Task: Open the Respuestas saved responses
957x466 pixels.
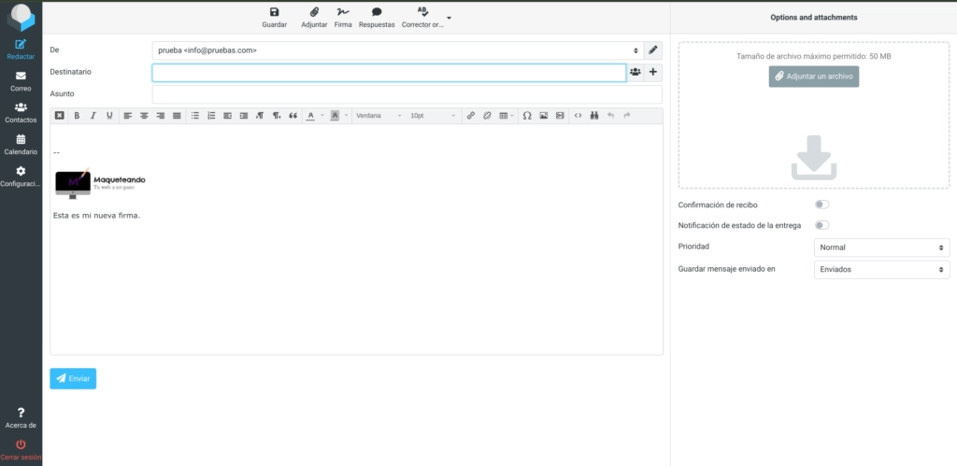Action: pos(377,17)
